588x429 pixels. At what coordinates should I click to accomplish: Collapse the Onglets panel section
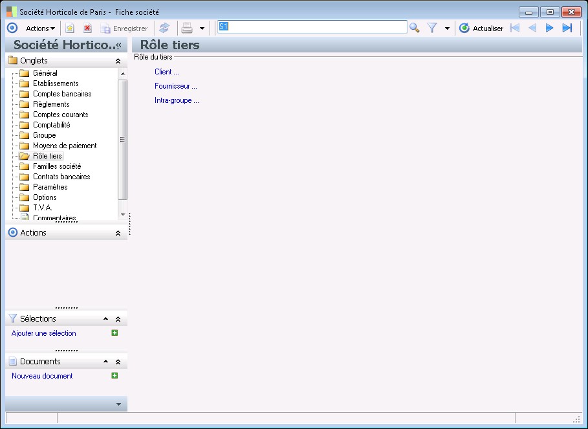[x=118, y=61]
